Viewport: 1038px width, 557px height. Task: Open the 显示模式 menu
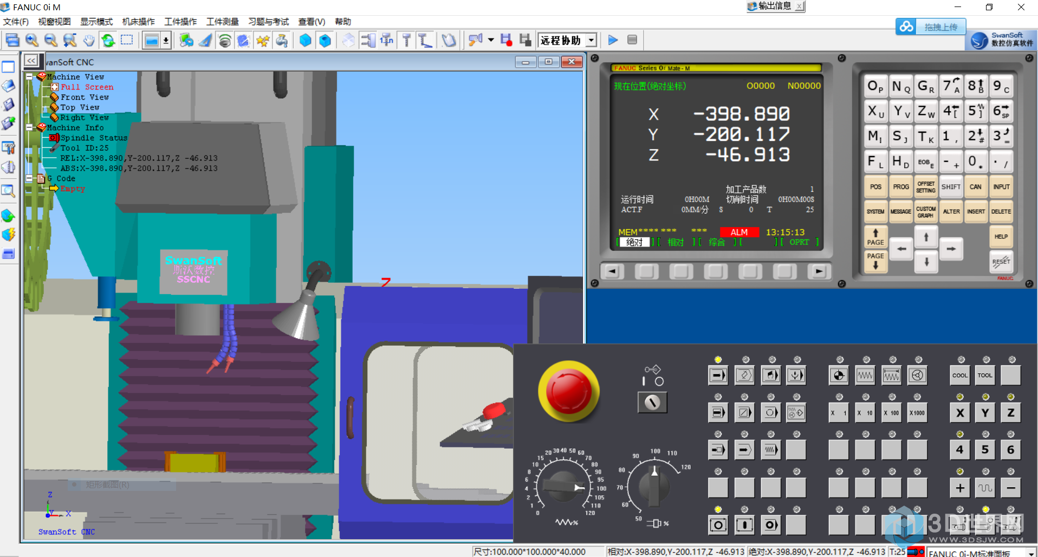(x=96, y=22)
